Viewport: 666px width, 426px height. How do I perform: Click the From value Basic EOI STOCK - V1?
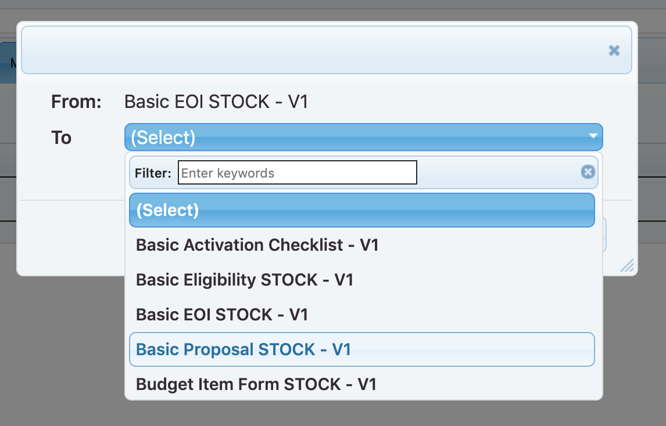(x=216, y=102)
